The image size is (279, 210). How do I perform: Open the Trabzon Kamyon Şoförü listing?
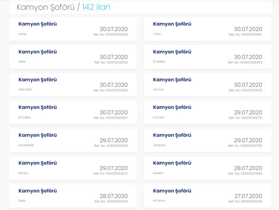coord(172,135)
